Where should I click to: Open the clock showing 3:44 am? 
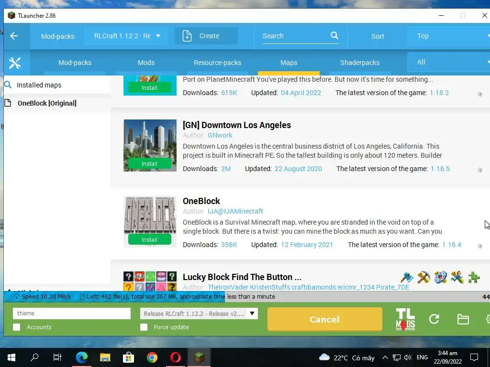(x=447, y=357)
